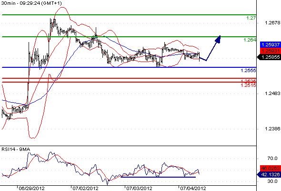This screenshot has width=281, height=191.
Task: Click the 1.25931 red price tag
Action: [271, 51]
